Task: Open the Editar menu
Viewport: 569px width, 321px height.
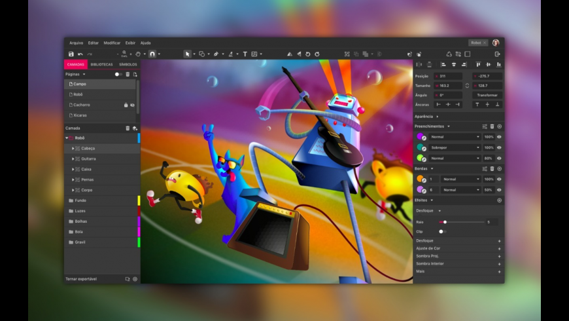Action: tap(94, 43)
